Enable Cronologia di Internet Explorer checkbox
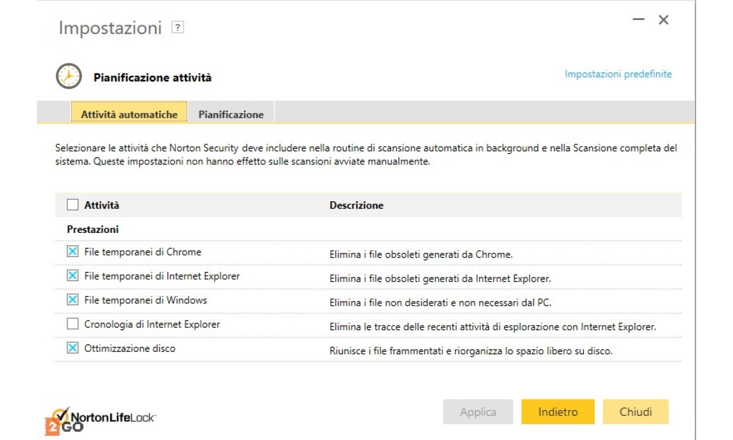 [x=72, y=324]
